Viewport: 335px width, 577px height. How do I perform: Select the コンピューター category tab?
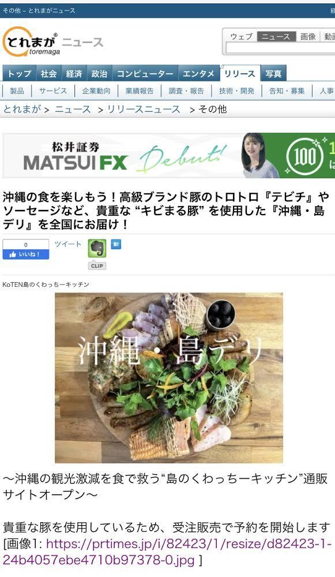click(x=145, y=74)
